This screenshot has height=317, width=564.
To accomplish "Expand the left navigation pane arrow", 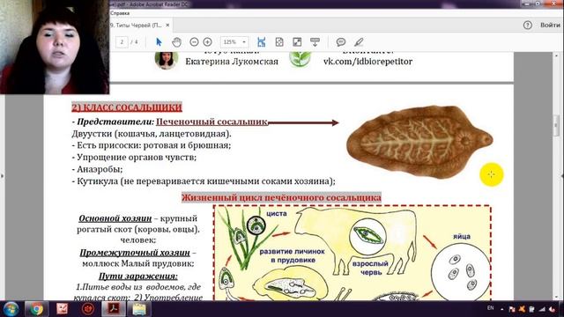I will pos(2,176).
